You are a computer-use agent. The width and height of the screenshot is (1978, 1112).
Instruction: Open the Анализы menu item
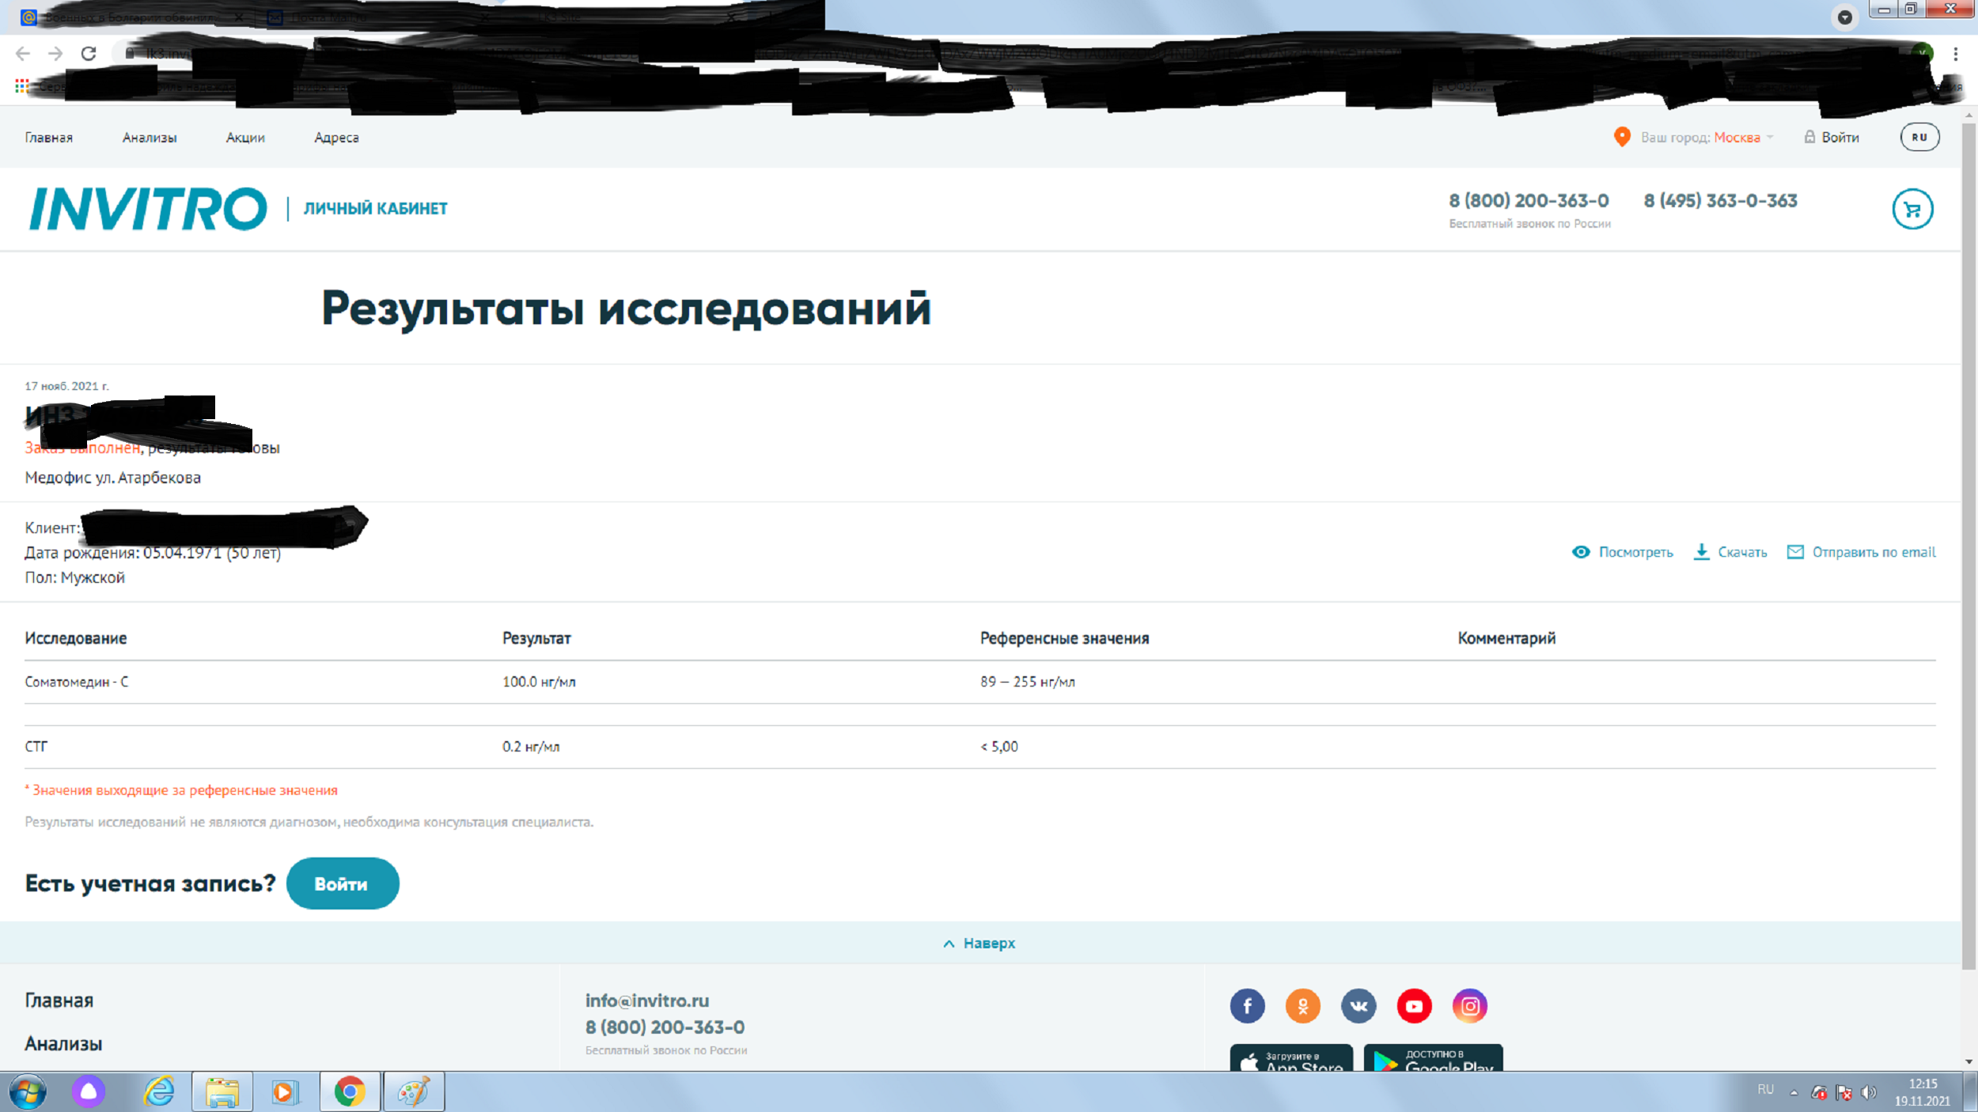point(150,138)
